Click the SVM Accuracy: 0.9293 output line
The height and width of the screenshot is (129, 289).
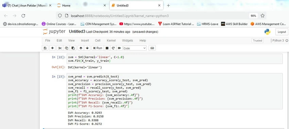click(85, 113)
